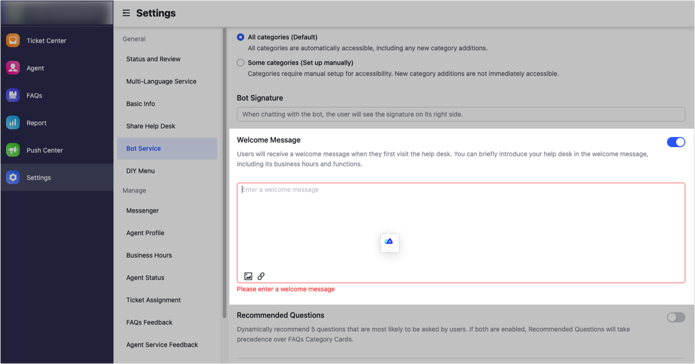Click the FAQs icon in sidebar
The width and height of the screenshot is (695, 364).
coord(13,95)
